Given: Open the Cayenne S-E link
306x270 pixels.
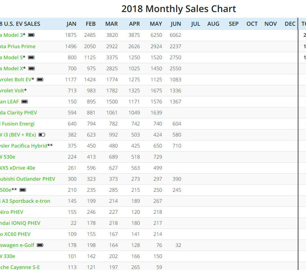Looking at the screenshot, I should (20, 267).
